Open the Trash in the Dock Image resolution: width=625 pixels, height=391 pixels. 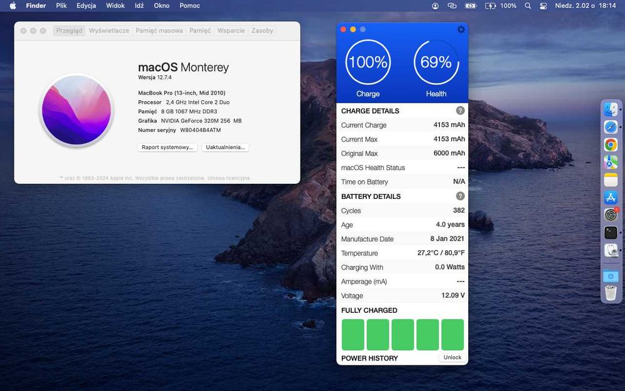[x=611, y=293]
